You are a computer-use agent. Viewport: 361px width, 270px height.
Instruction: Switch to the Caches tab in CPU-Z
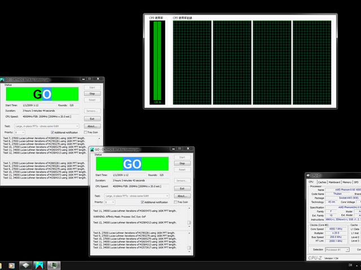coord(322,182)
